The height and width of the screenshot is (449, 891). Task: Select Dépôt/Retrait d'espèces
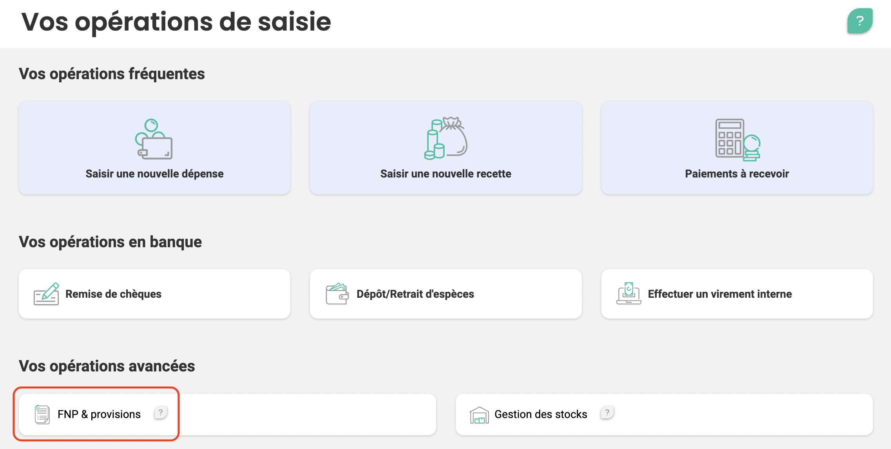pyautogui.click(x=445, y=294)
